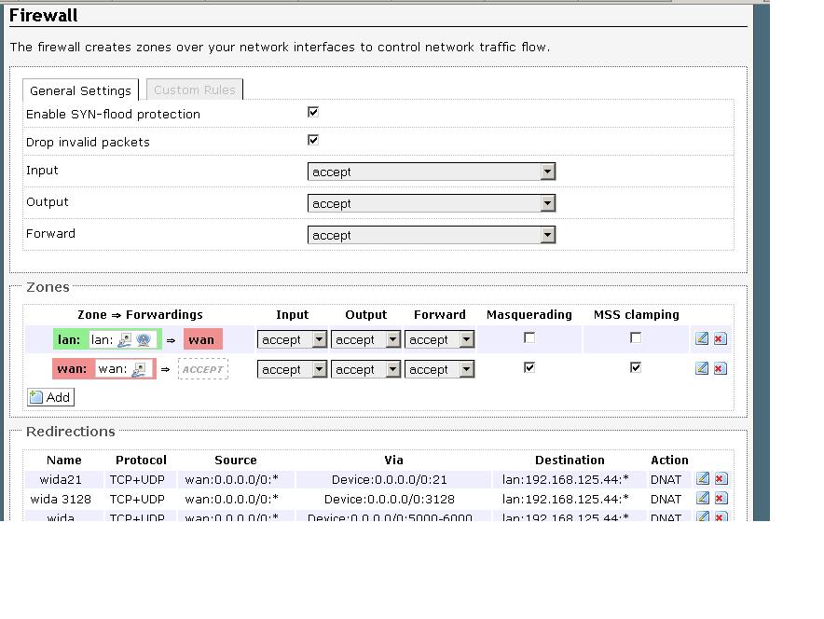Edit the wan zone entry
The image size is (824, 619).
point(702,368)
